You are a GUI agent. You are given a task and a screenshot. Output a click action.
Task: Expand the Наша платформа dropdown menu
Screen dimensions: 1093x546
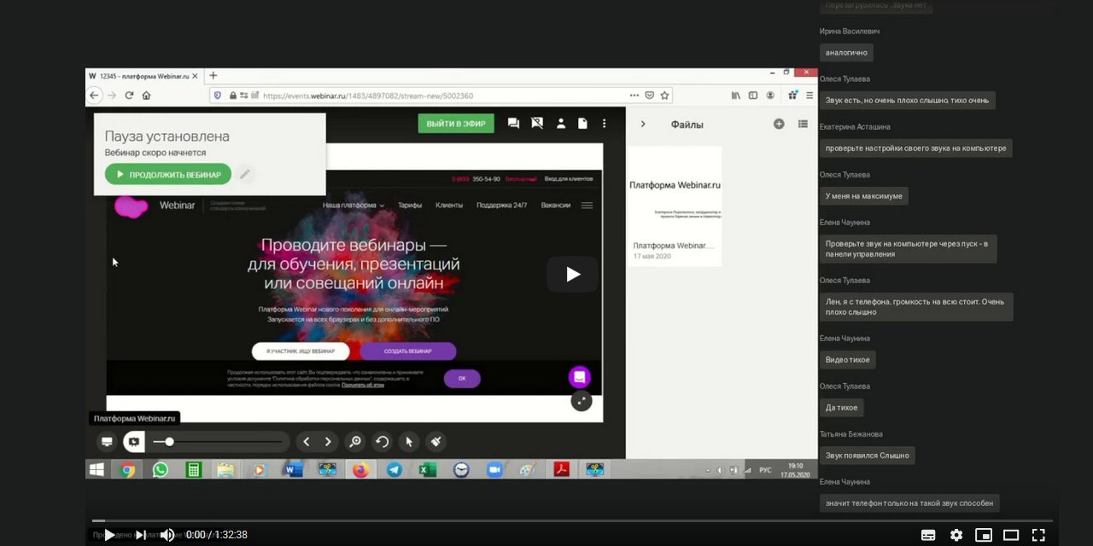pos(350,205)
